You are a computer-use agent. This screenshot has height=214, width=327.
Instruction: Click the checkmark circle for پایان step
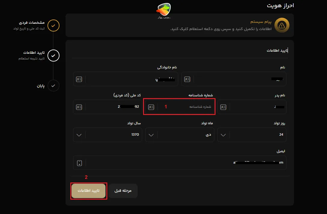[x=53, y=86]
